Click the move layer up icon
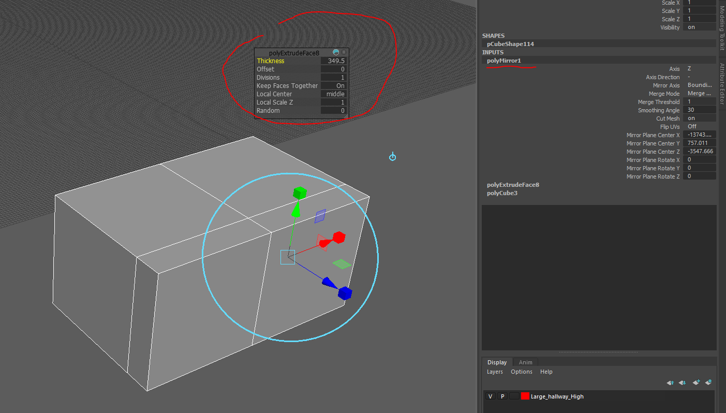The height and width of the screenshot is (413, 726). pos(670,382)
